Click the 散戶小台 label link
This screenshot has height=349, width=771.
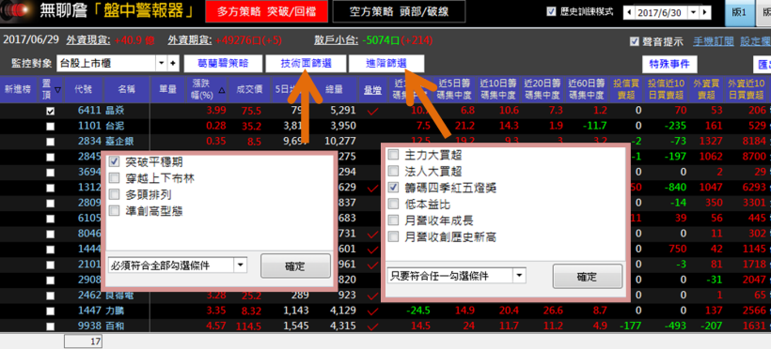coord(337,40)
